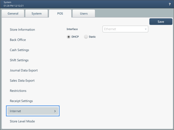Select Restrictions in the sidebar
174x130 pixels.
point(18,91)
